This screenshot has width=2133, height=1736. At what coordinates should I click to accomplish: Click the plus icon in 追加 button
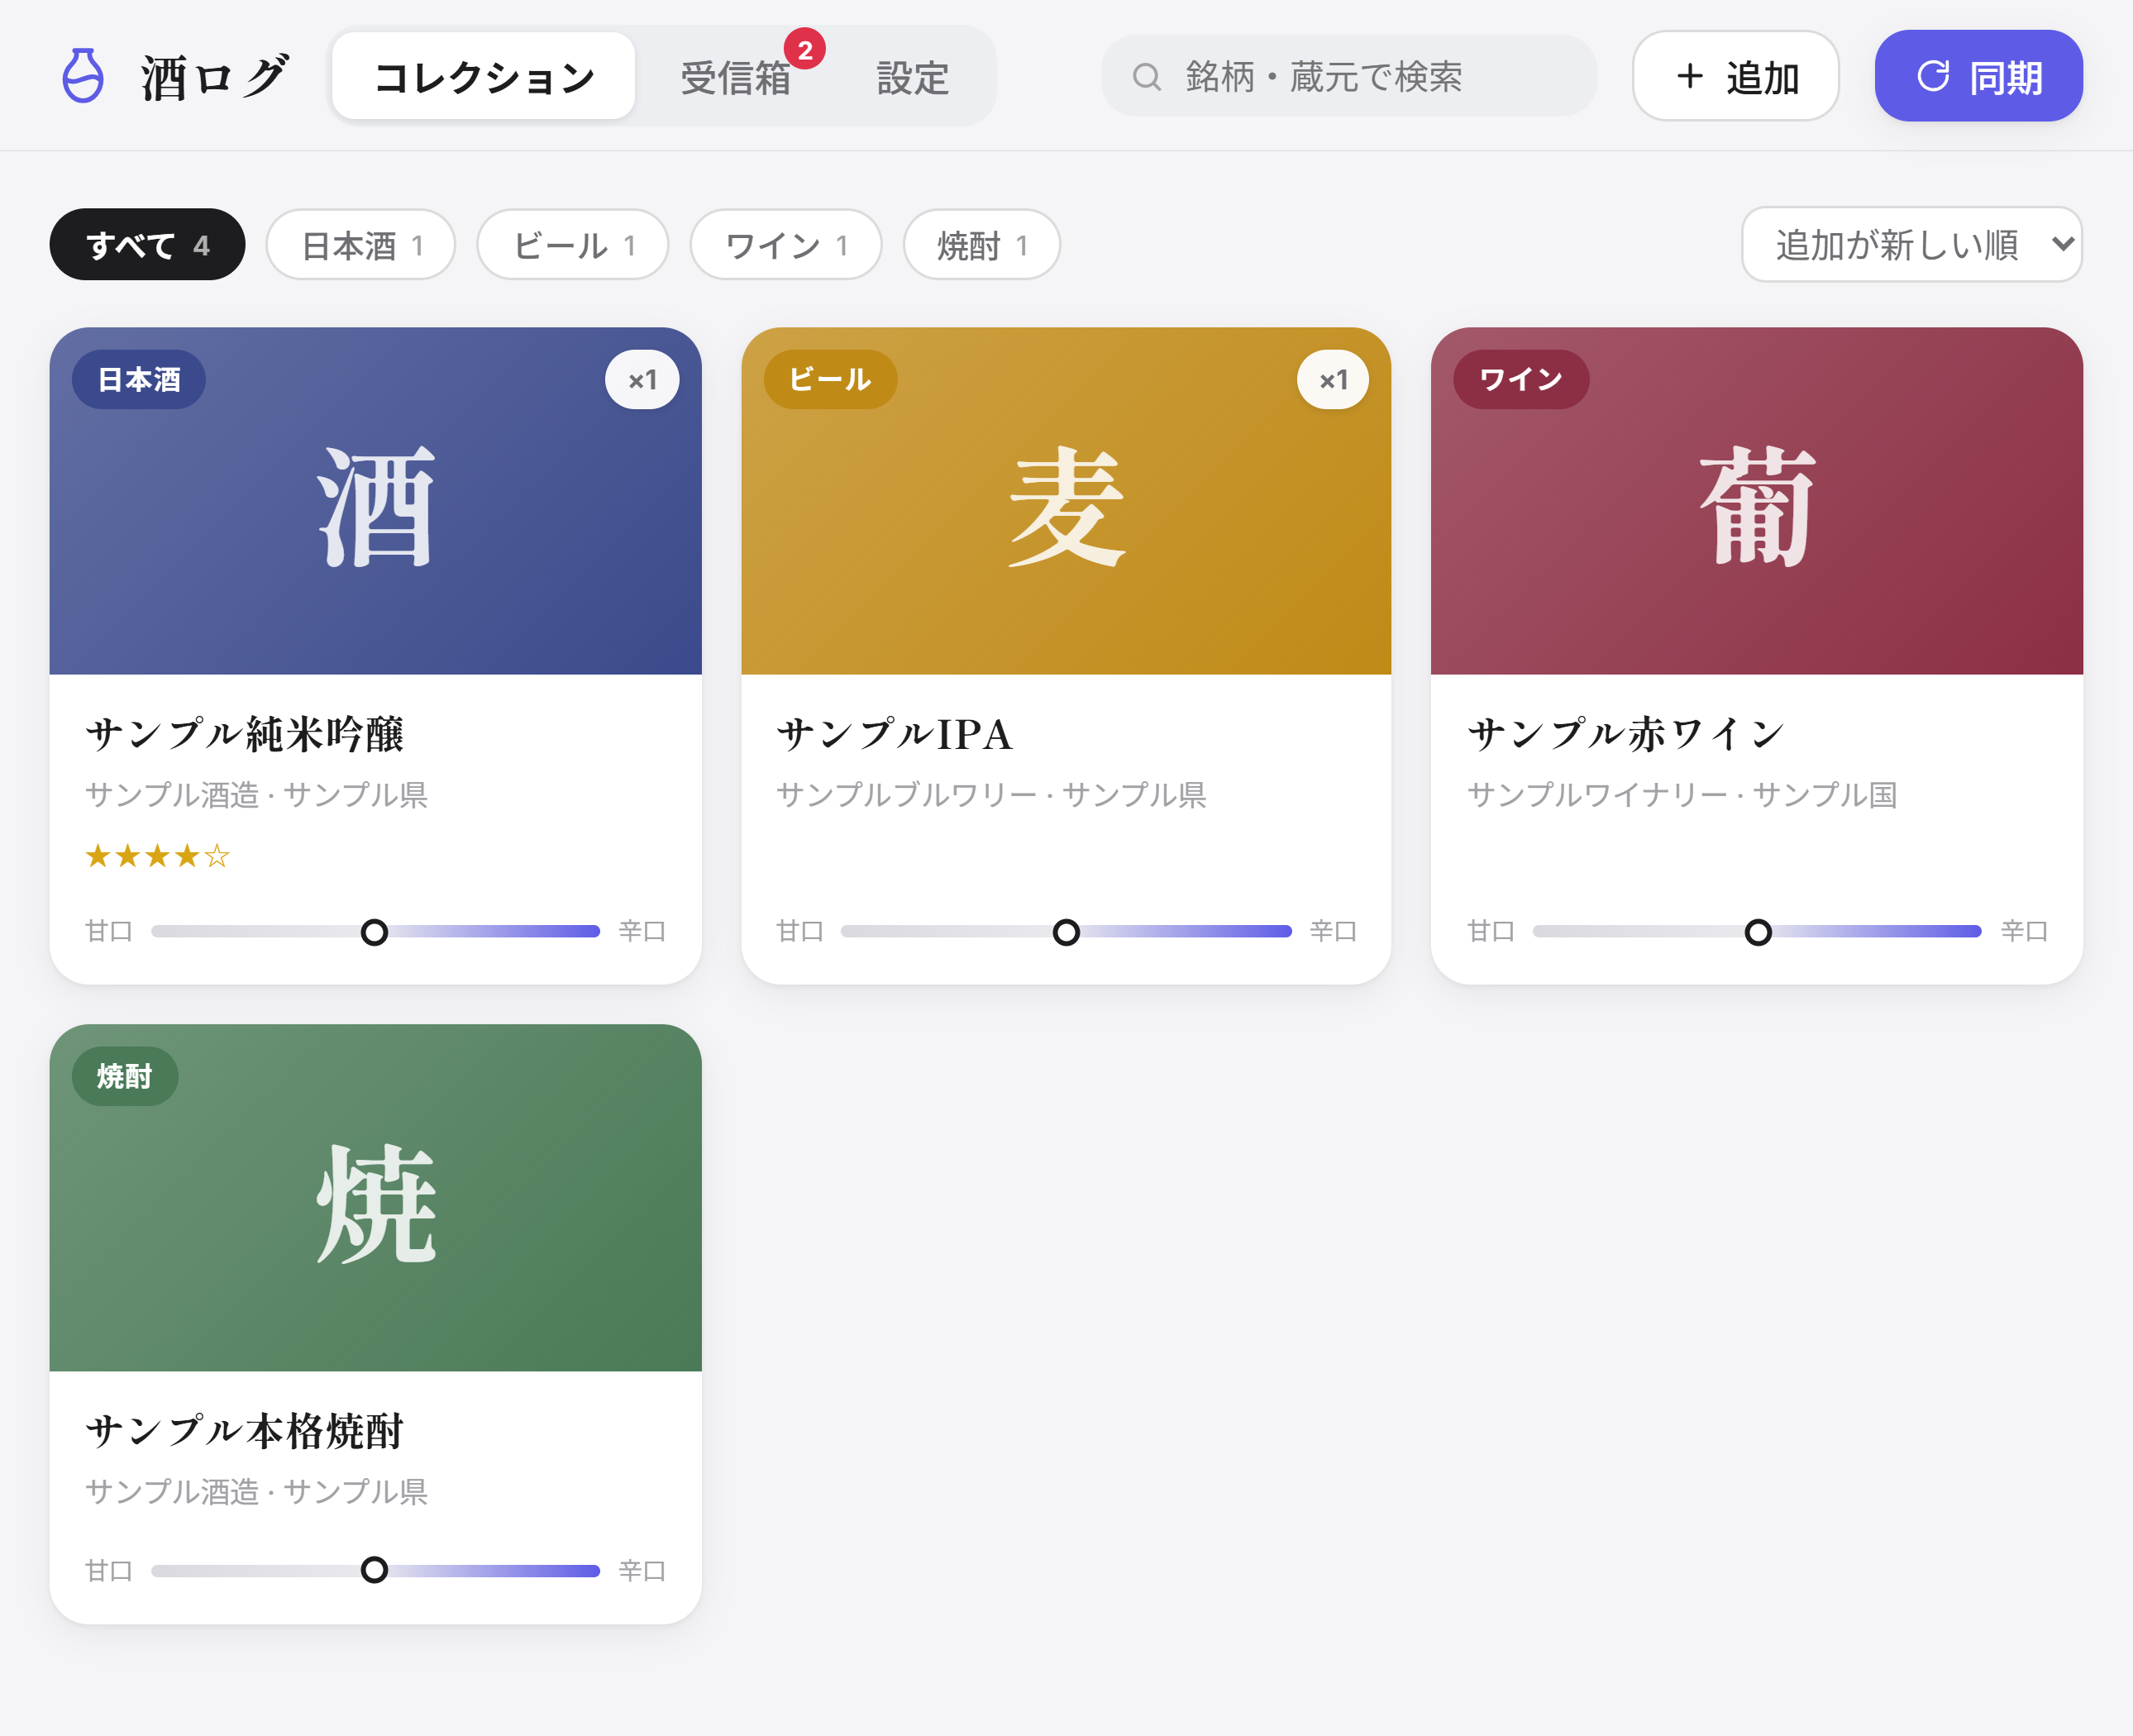click(1690, 76)
